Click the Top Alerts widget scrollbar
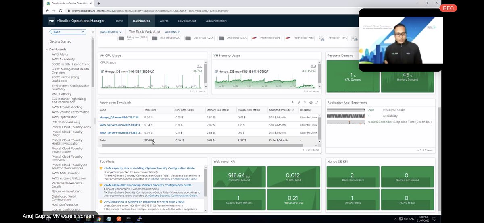Image resolution: width=484 pixels, height=223 pixels. click(206, 183)
